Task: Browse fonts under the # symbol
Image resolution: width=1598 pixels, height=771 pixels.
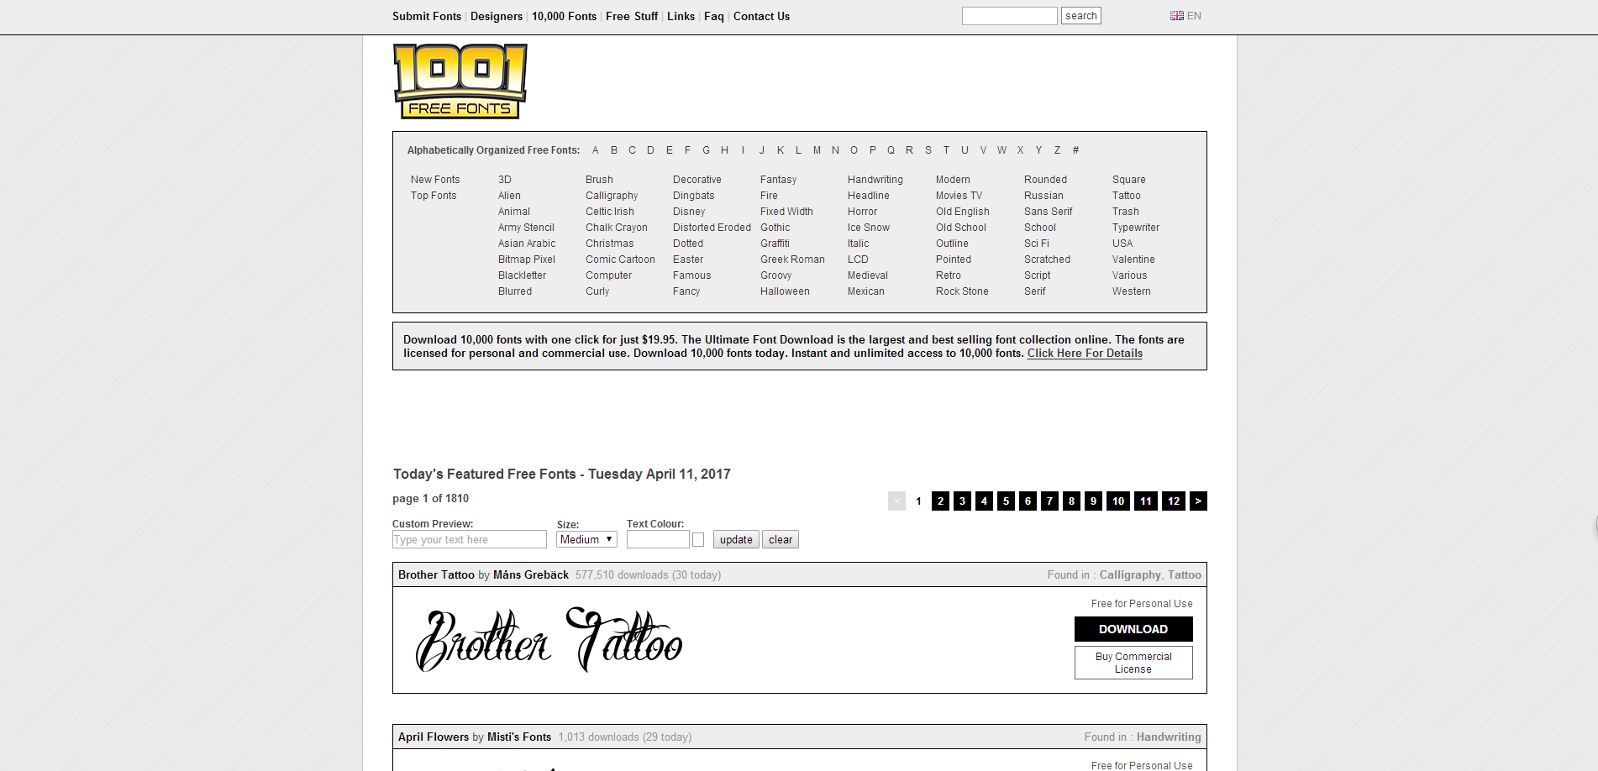Action: click(x=1075, y=150)
